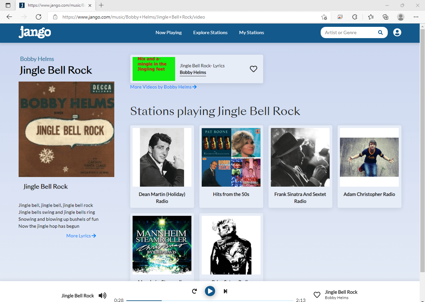Screen dimensions: 425x302
Task: Favorite the currently playing song in player bar
Action: point(317,295)
